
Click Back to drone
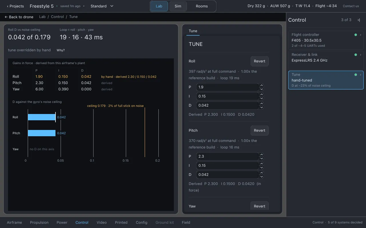click(19, 17)
